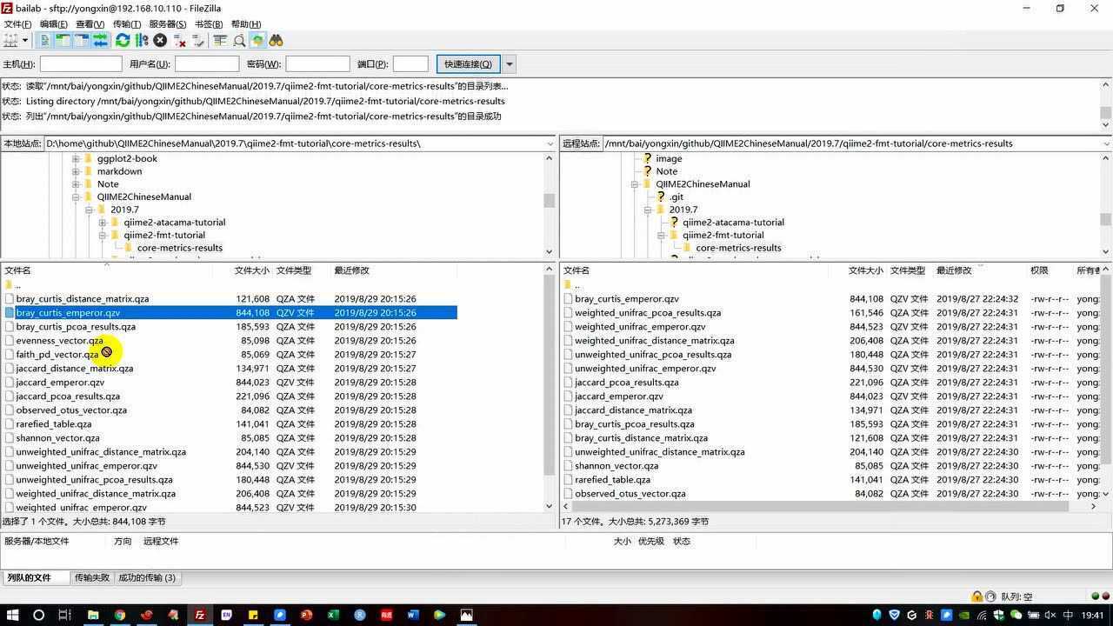Focus the 端口 port input field
Viewport: 1113px width, 626px height.
coord(410,63)
